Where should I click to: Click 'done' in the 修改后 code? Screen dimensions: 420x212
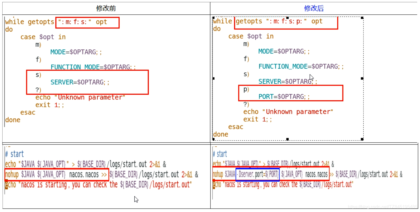point(221,134)
